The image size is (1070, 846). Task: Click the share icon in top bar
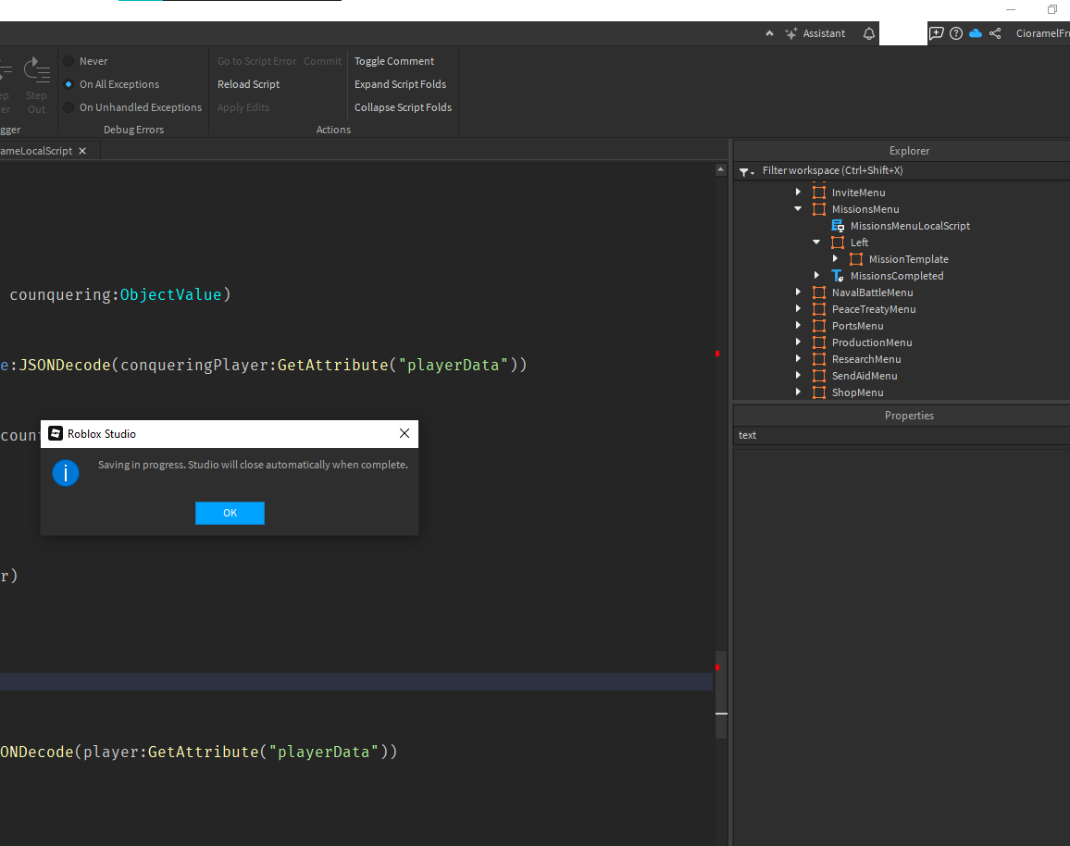point(995,33)
